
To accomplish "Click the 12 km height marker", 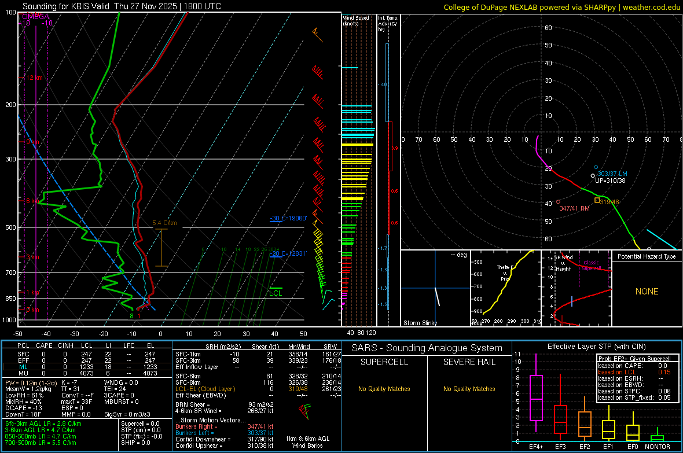I will click(34, 78).
